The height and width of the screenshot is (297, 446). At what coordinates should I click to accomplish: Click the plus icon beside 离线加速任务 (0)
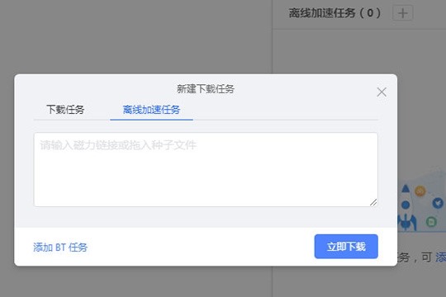[402, 13]
